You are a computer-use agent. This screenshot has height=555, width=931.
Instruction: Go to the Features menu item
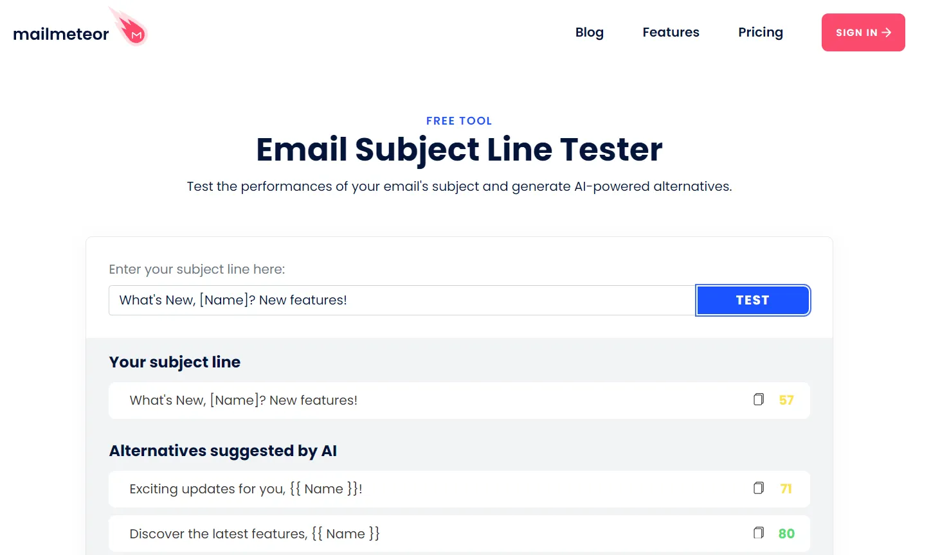671,32
